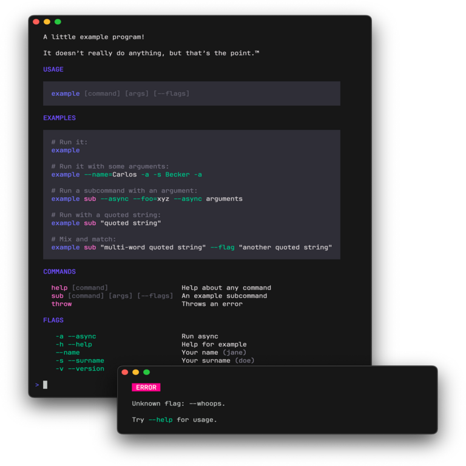Viewport: 466px width, 466px height.
Task: Click the green --help text in error message
Action: 160,419
